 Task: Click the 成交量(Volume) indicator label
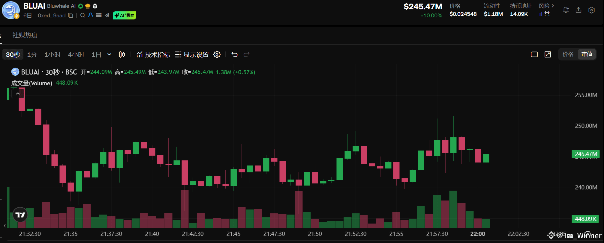[x=32, y=83]
